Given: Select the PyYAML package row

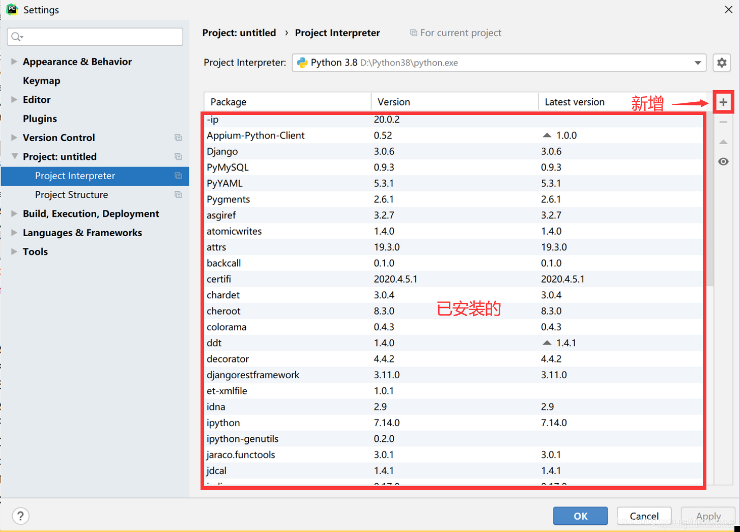Looking at the screenshot, I should pos(454,183).
